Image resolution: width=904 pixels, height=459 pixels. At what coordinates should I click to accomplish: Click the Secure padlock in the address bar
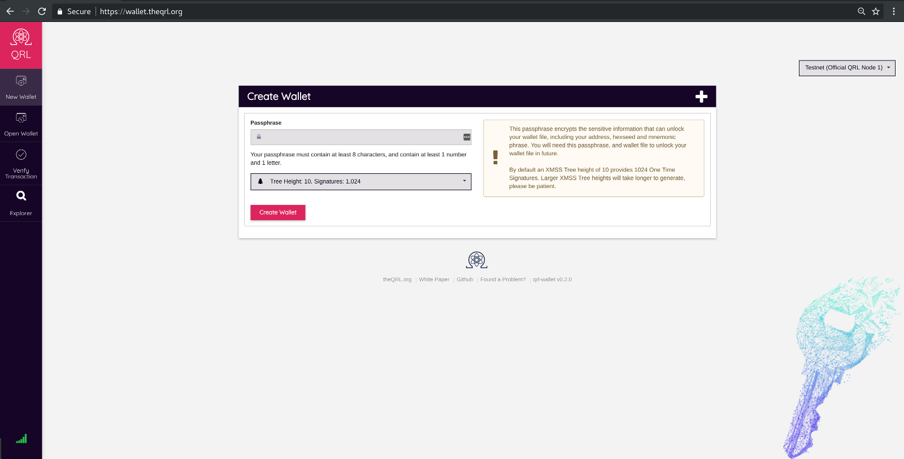tap(60, 11)
